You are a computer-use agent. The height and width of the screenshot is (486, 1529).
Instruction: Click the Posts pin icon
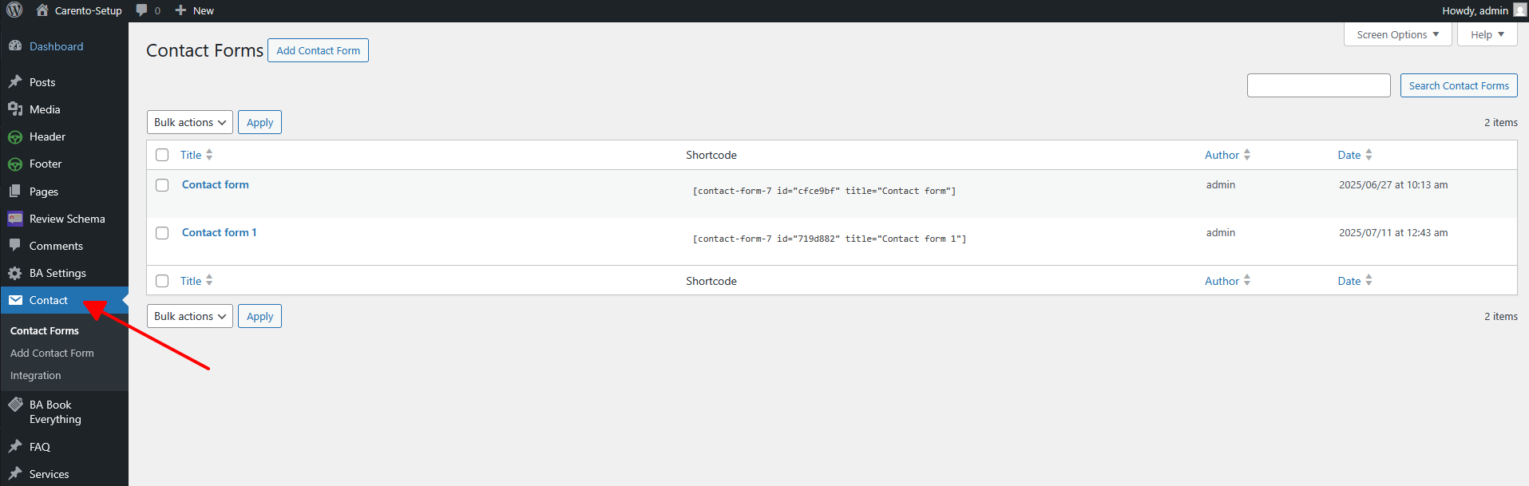point(15,82)
